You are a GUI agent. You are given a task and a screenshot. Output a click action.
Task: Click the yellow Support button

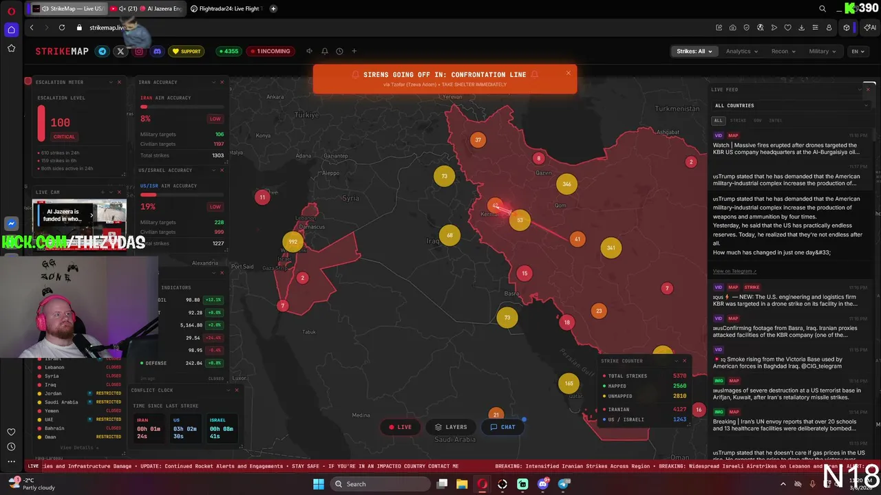[x=187, y=51]
